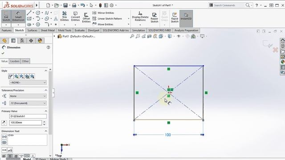Activate the Smart Dimension tool

(x=18, y=16)
